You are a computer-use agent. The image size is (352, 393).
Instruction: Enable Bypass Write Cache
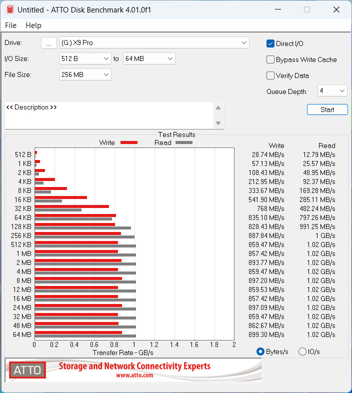270,59
